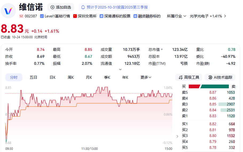Click the China flag icon by 深圳交易所

pyautogui.click(x=75, y=16)
